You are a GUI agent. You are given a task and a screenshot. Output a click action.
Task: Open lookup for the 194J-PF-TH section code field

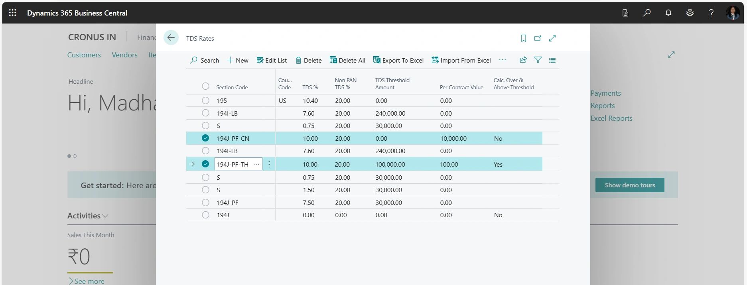tap(256, 164)
